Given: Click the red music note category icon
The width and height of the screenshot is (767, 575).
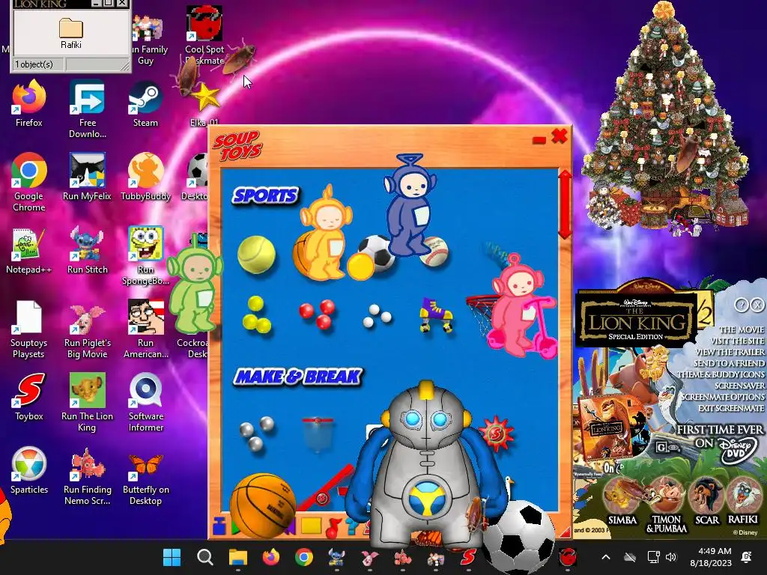Looking at the screenshot, I should point(333,528).
